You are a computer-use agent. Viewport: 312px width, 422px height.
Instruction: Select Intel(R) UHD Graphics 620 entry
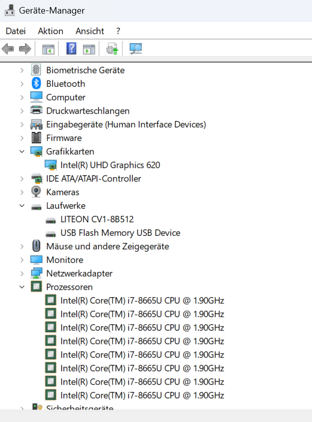pyautogui.click(x=110, y=165)
